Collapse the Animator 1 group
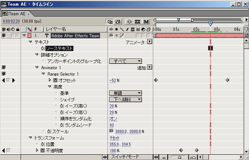This screenshot has height=160, width=249. coord(37,67)
